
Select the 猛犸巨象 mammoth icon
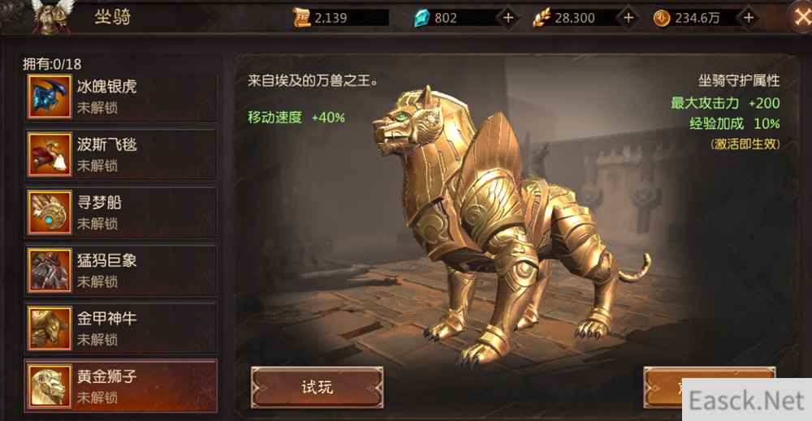click(x=50, y=270)
